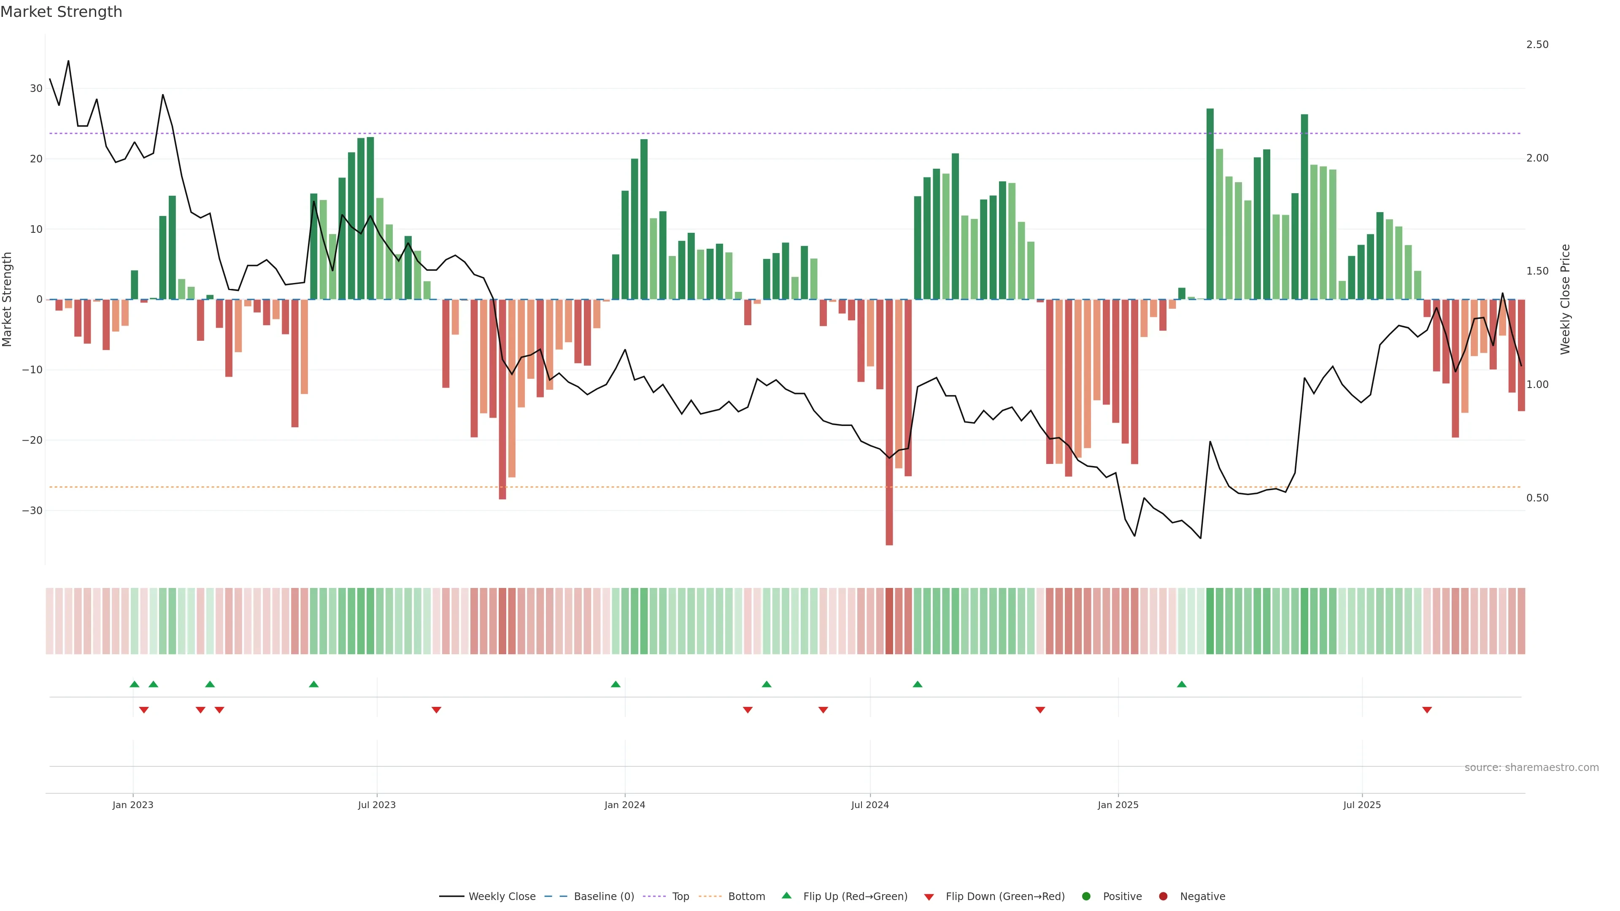Click the dark red Negative legend dot
The height and width of the screenshot is (911, 1620).
pyautogui.click(x=1163, y=897)
